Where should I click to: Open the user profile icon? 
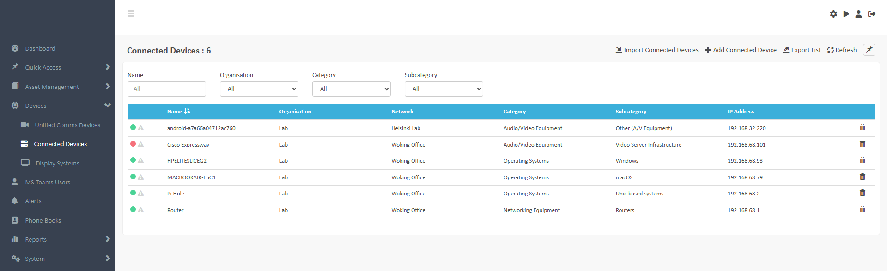pyautogui.click(x=858, y=14)
